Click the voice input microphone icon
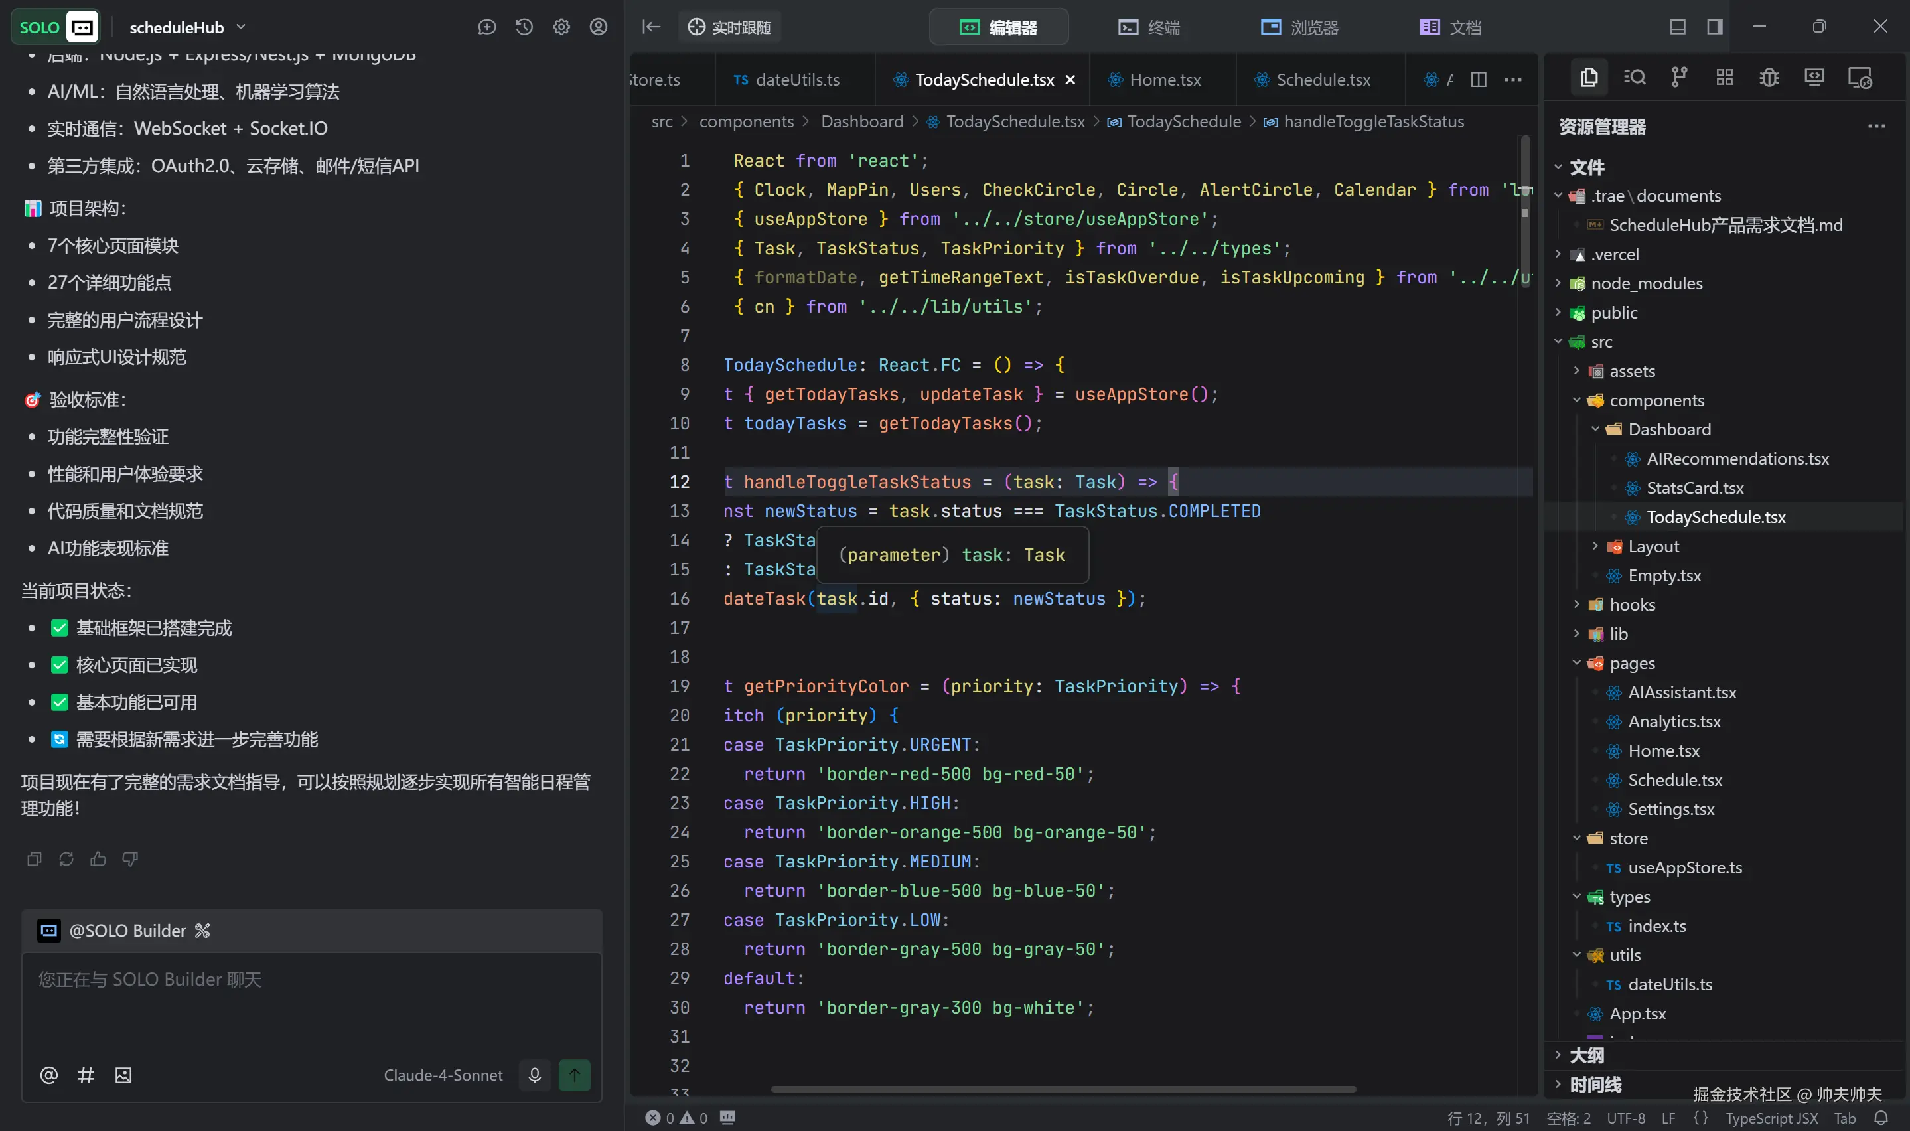 click(x=535, y=1075)
